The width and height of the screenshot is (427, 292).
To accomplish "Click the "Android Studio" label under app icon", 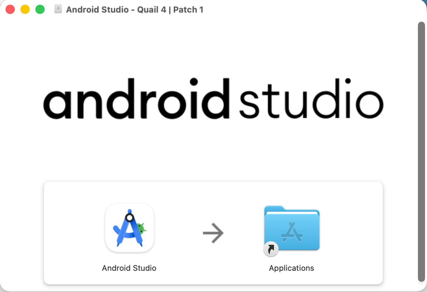I will point(129,268).
